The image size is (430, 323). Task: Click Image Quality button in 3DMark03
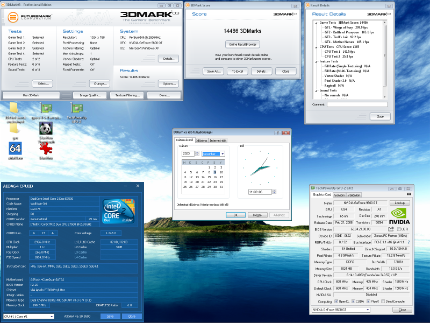(x=90, y=95)
